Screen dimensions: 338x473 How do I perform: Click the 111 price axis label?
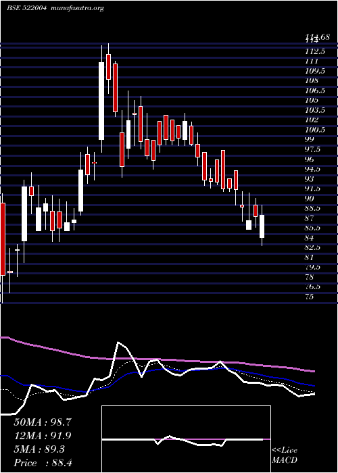tap(312, 61)
